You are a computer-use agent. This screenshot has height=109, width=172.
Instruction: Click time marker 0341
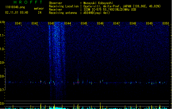18,23
